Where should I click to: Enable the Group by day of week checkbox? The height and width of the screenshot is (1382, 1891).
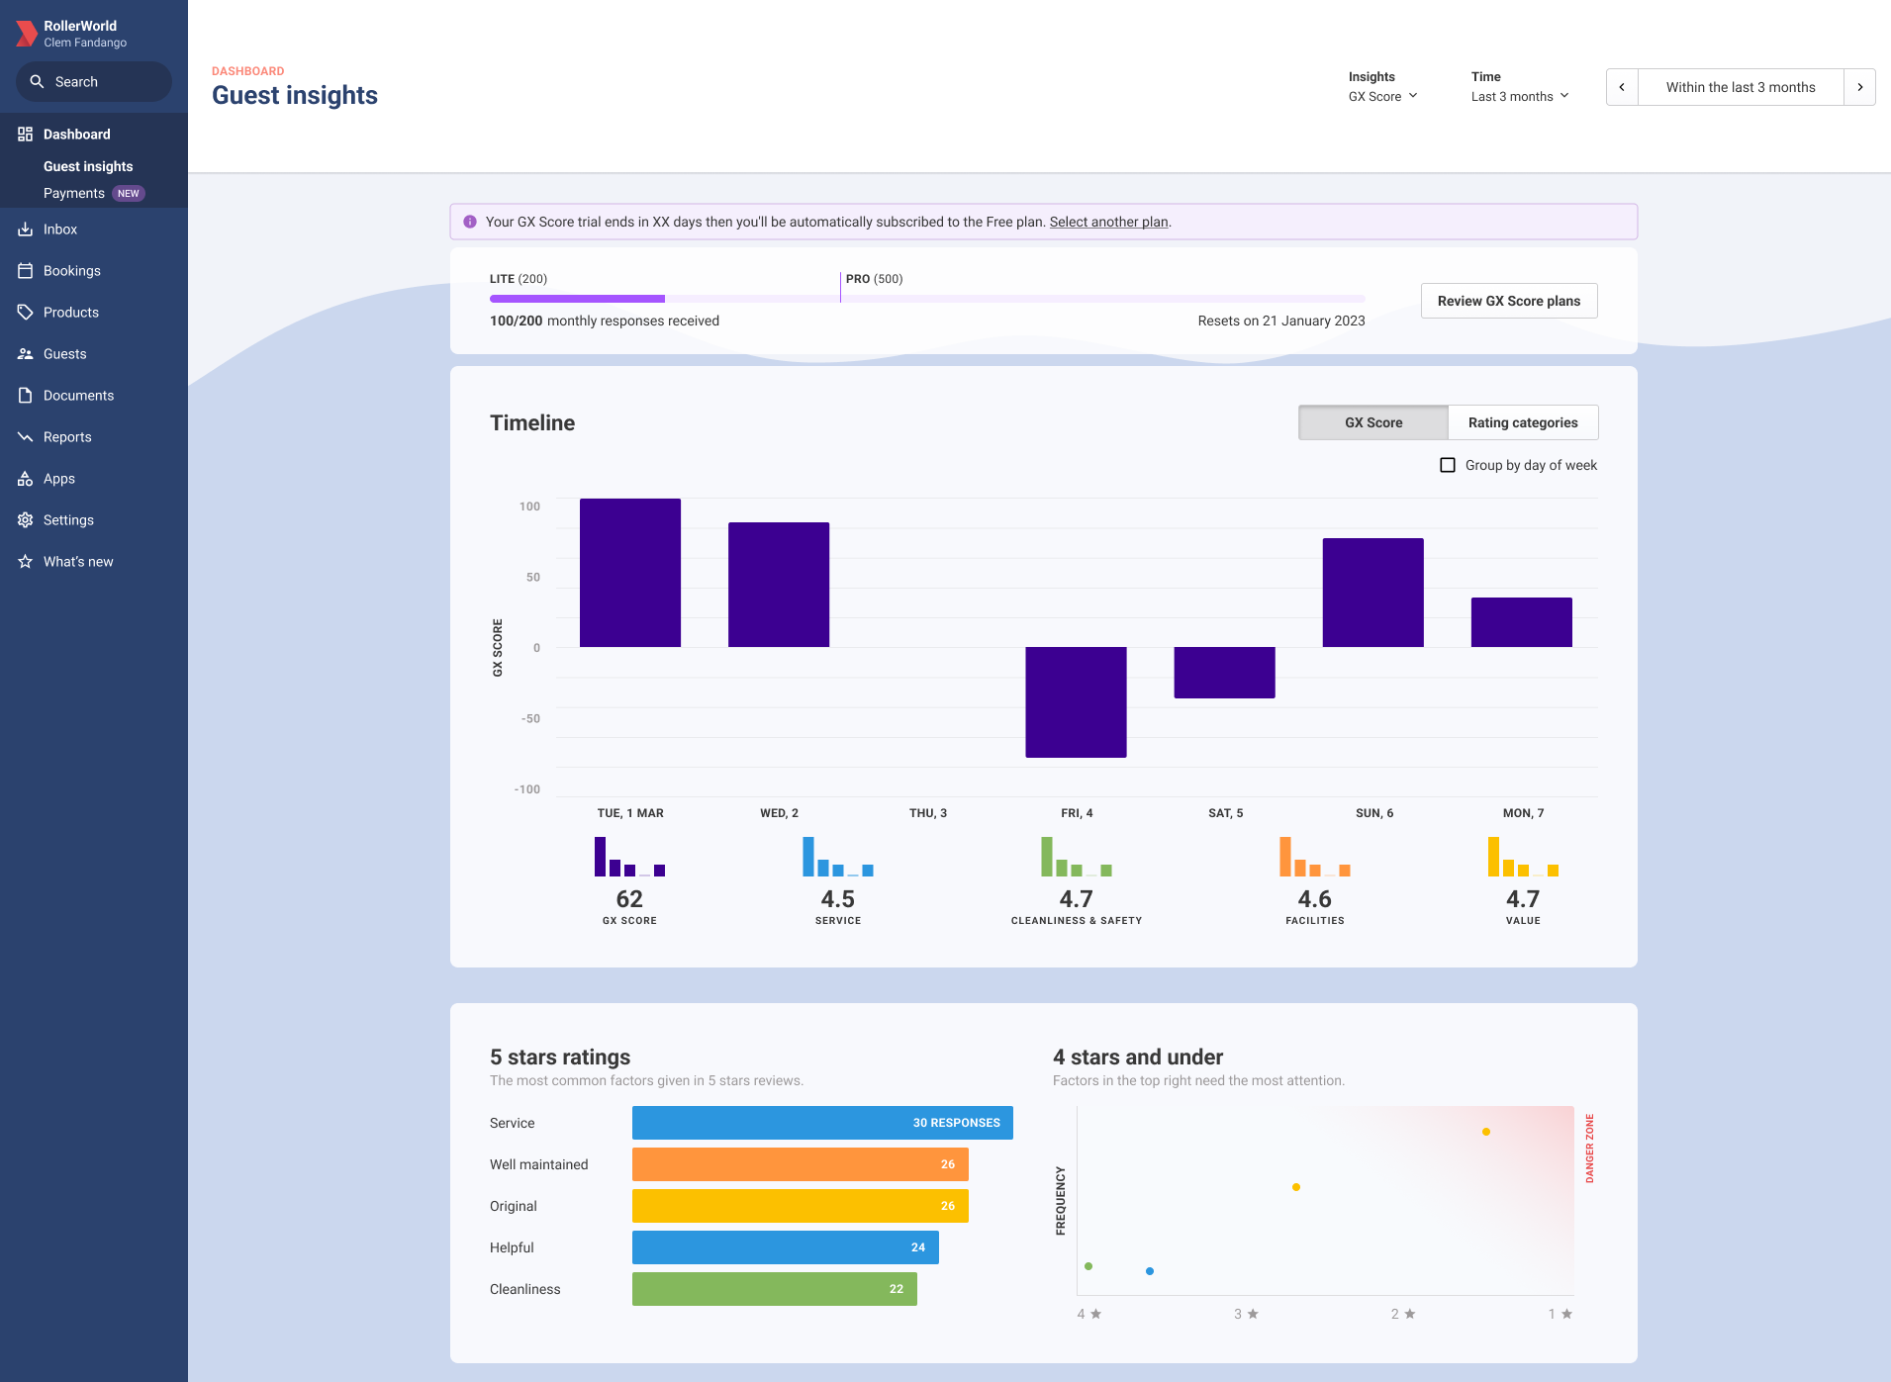pos(1448,465)
